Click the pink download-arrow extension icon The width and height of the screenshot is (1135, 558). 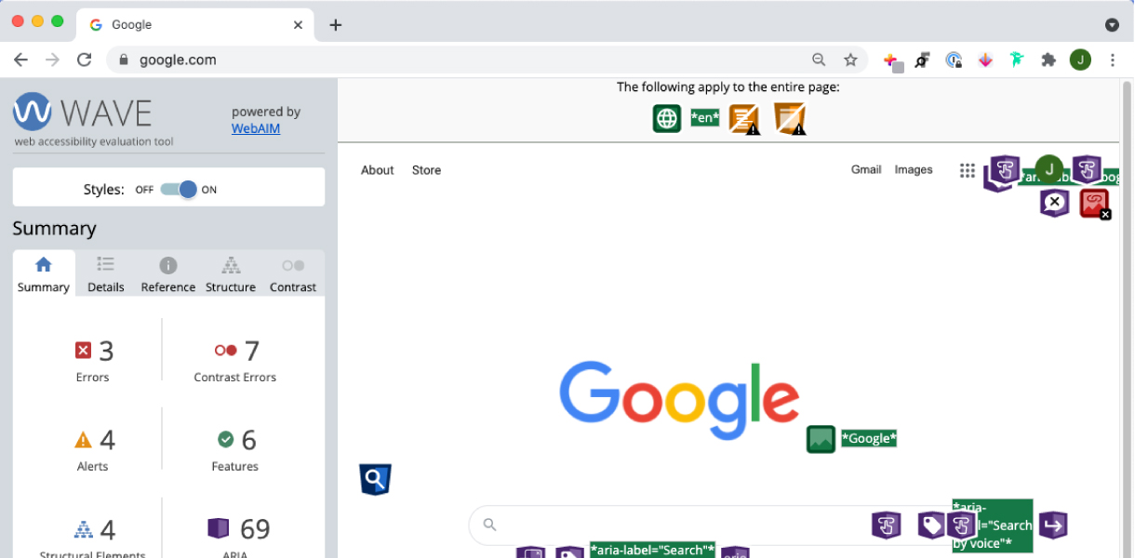pos(985,60)
